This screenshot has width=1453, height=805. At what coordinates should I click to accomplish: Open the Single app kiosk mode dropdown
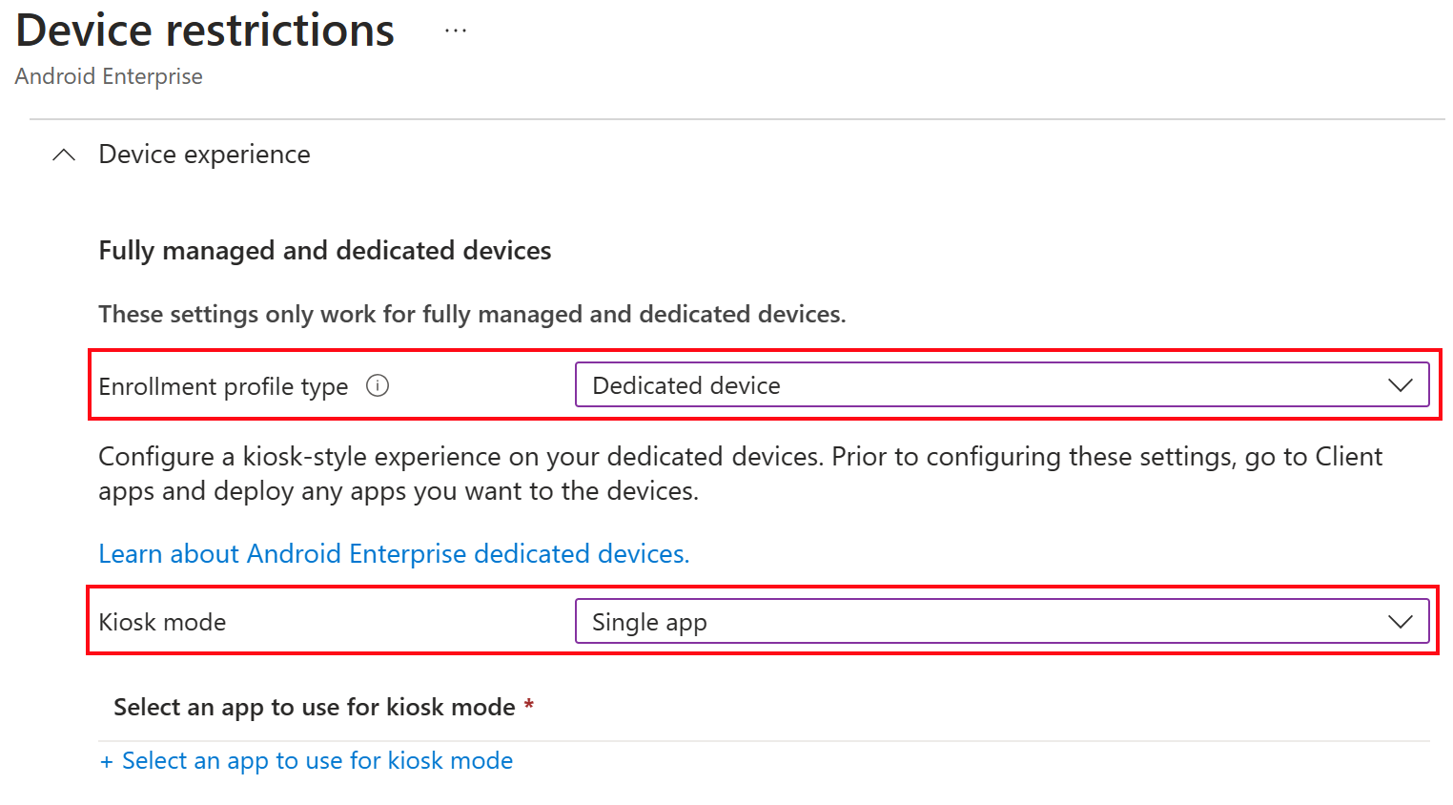pyautogui.click(x=1002, y=621)
